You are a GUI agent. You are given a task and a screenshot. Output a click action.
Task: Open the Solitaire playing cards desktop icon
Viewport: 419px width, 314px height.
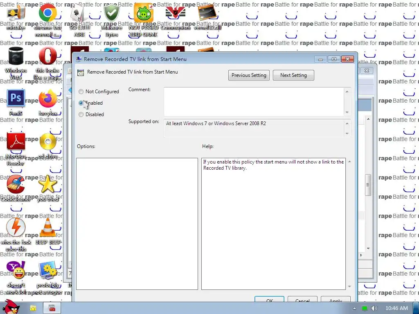pos(80,13)
